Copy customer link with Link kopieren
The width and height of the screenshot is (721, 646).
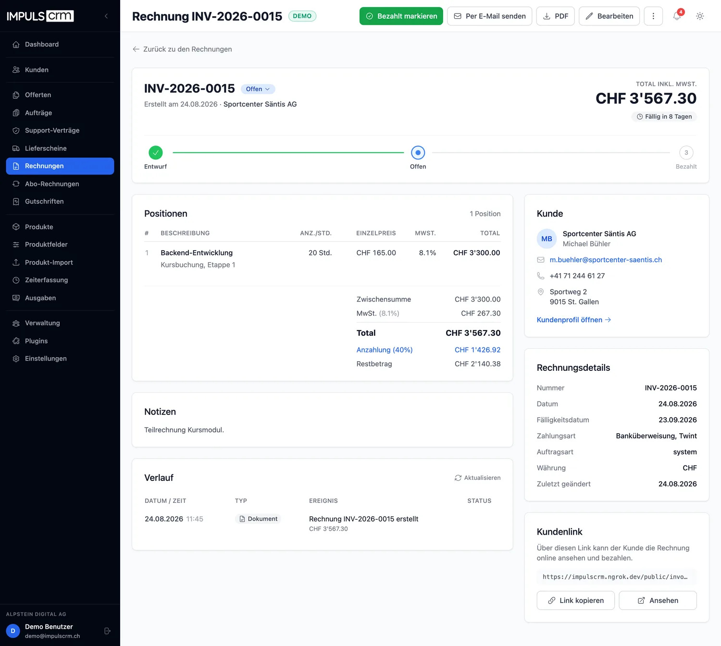click(576, 600)
